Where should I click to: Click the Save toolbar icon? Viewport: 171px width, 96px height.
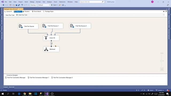pyautogui.click(x=17, y=5)
